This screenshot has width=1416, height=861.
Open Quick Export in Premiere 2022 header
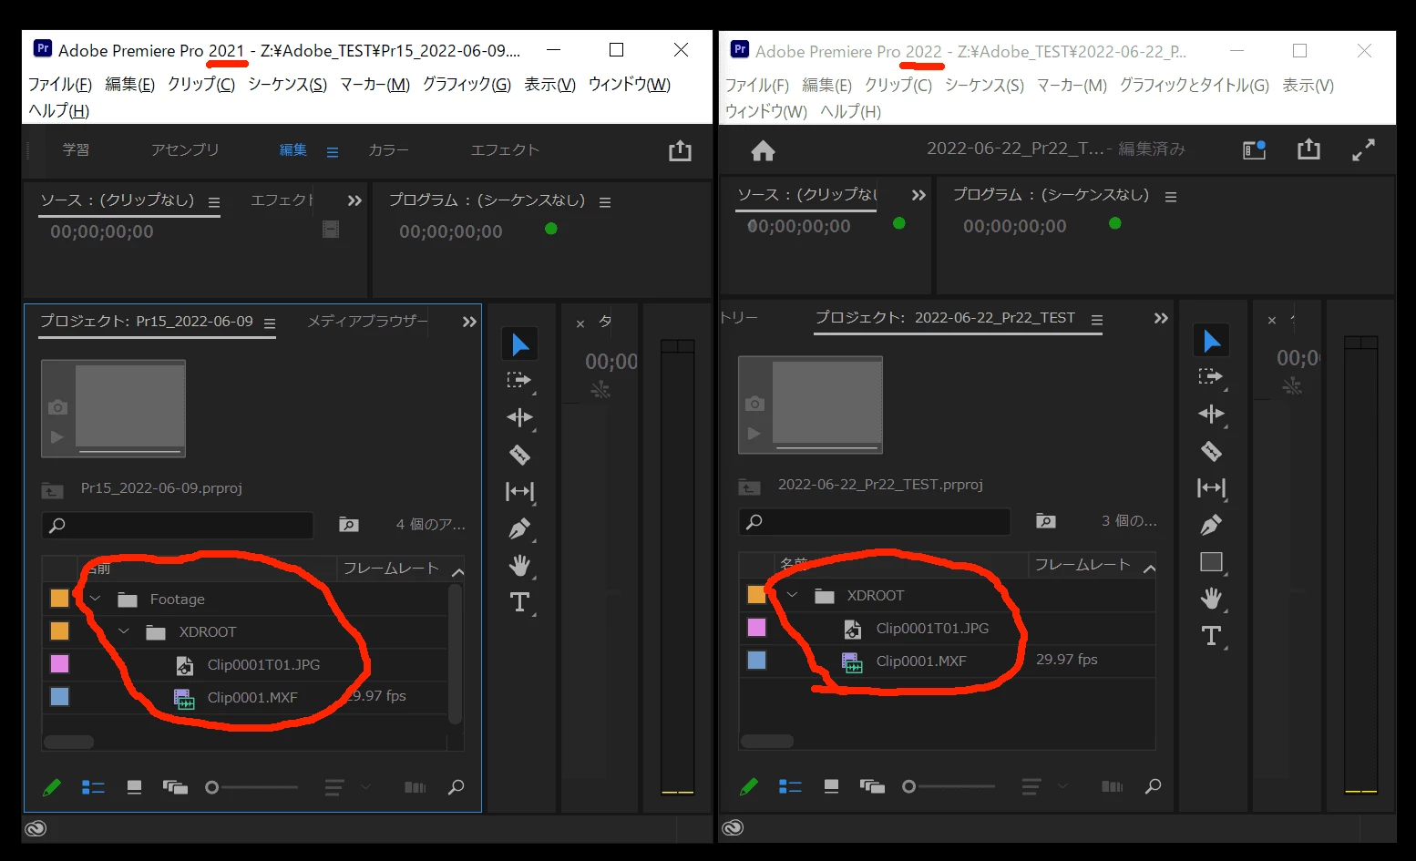click(1308, 149)
